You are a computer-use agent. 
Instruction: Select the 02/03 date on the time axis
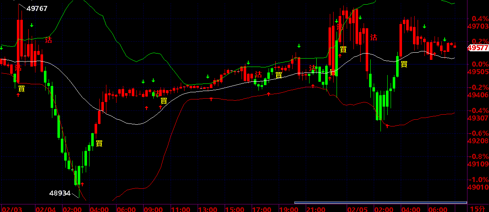[x=11, y=209]
